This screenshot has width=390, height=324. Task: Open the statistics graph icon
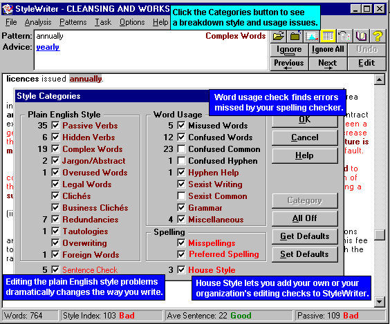pyautogui.click(x=312, y=37)
